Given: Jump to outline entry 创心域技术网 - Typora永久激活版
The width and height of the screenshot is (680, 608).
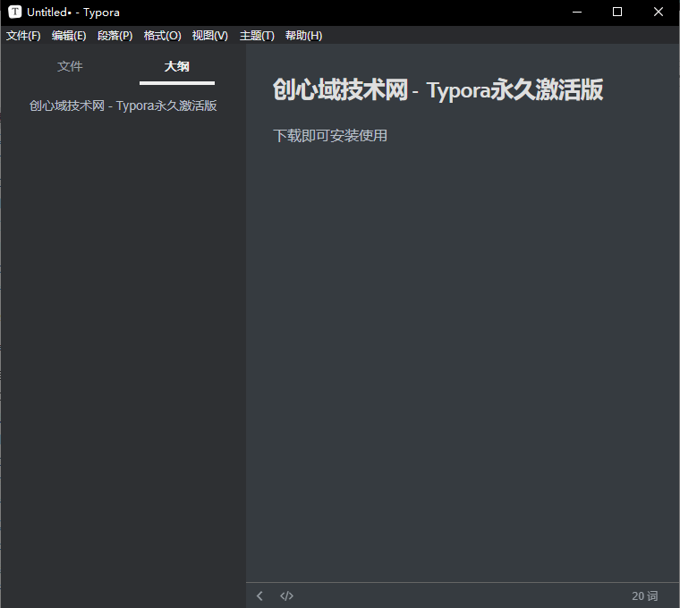Looking at the screenshot, I should pos(123,106).
